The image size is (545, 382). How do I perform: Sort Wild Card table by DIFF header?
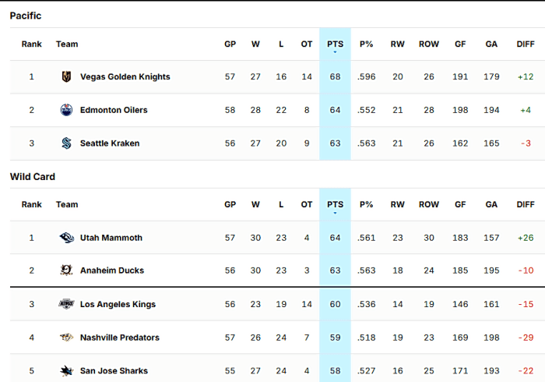pyautogui.click(x=526, y=204)
